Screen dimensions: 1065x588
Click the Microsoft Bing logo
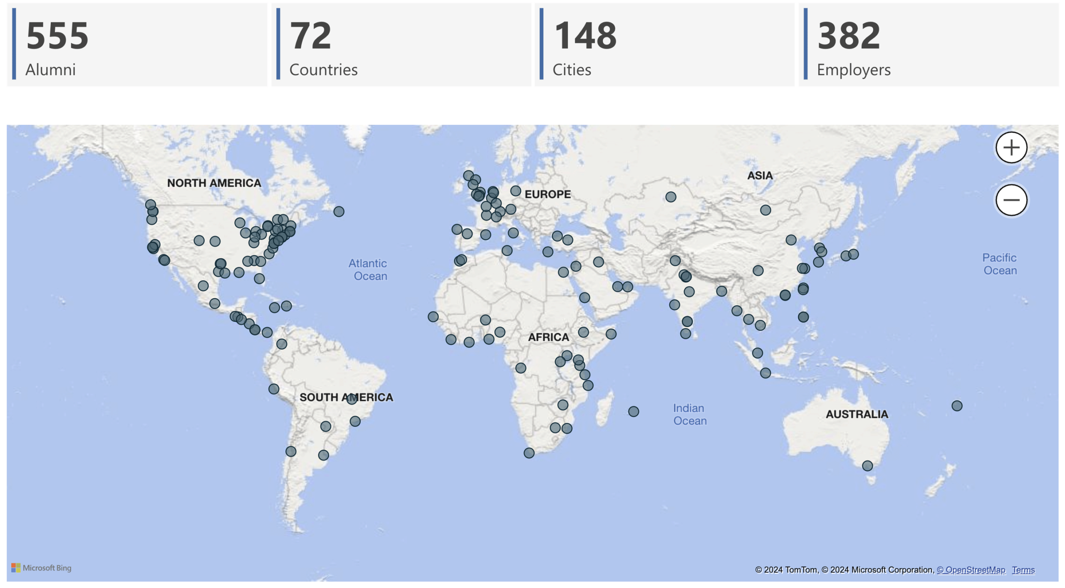[41, 568]
